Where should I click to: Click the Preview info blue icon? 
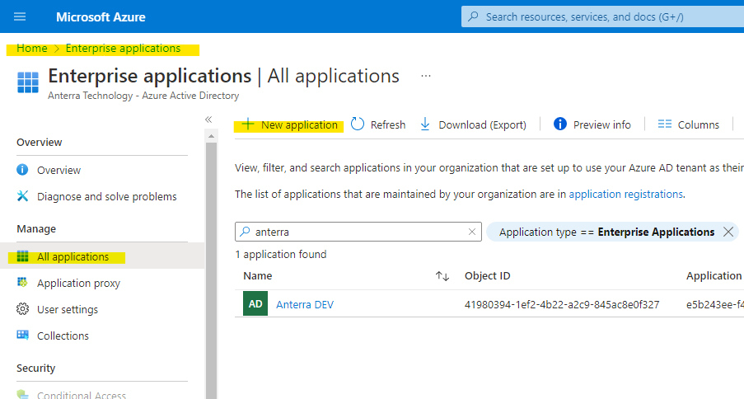560,124
